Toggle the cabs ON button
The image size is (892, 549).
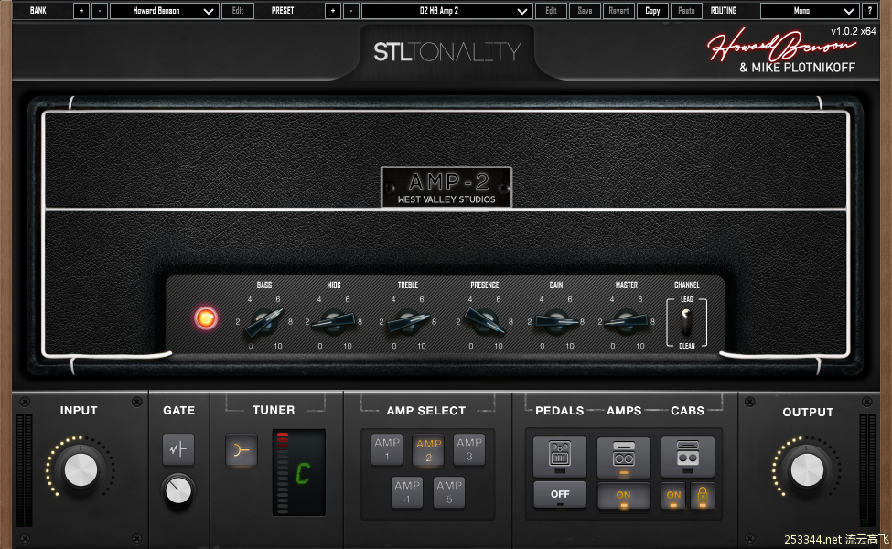673,495
